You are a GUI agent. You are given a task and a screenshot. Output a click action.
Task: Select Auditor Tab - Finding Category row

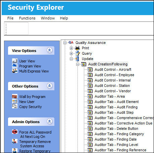[119, 134]
